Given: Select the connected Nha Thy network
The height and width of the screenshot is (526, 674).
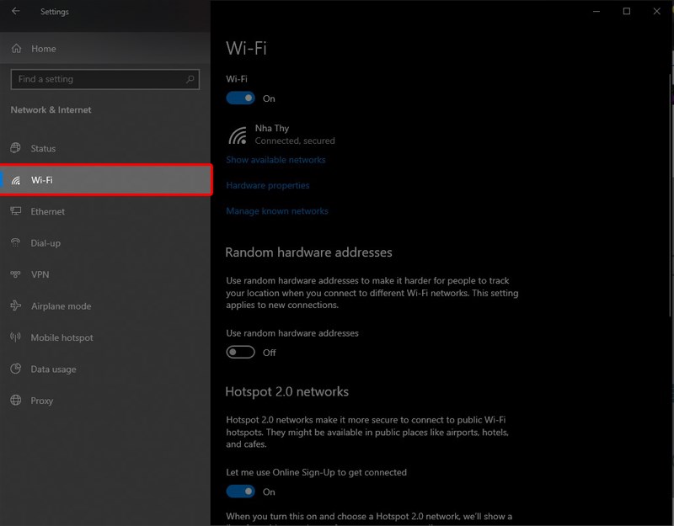Looking at the screenshot, I should (282, 135).
